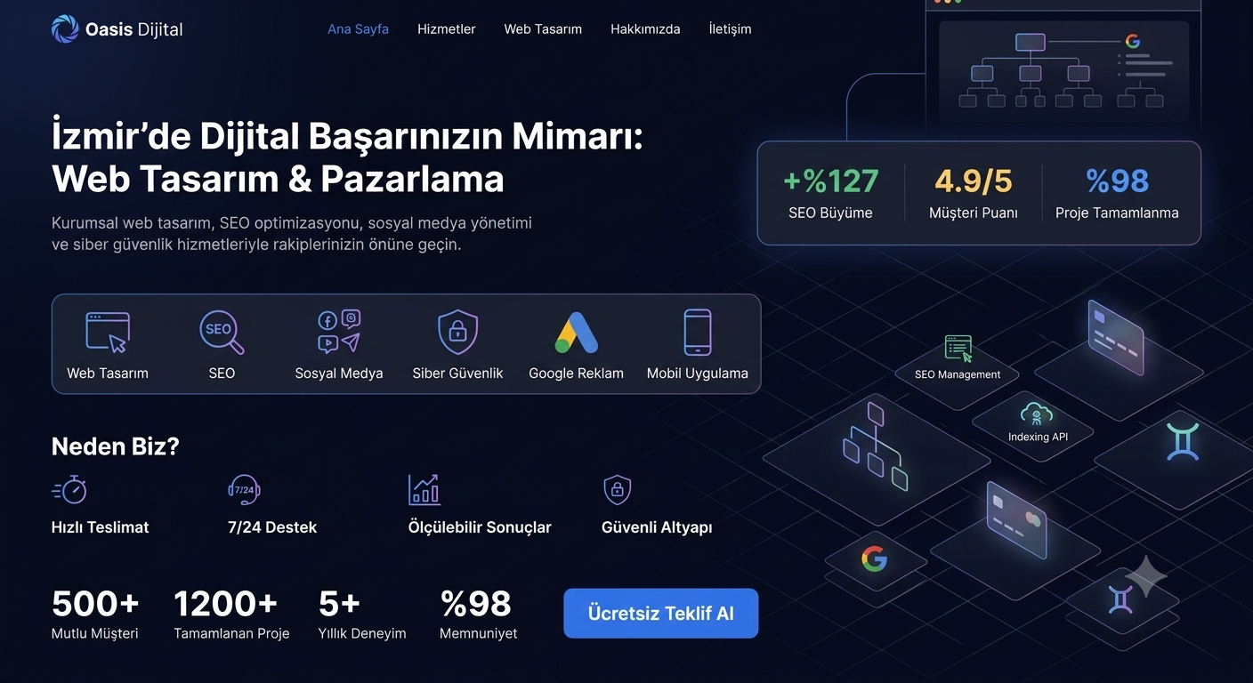1253x683 pixels.
Task: Click the Güvenli Altyapı shield icon
Action: point(617,489)
